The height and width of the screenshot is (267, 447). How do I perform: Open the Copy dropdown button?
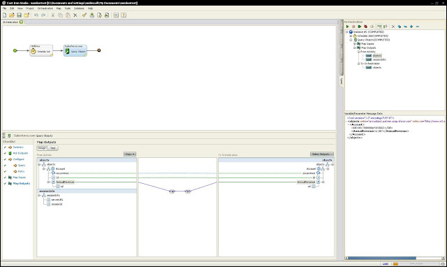(130, 154)
